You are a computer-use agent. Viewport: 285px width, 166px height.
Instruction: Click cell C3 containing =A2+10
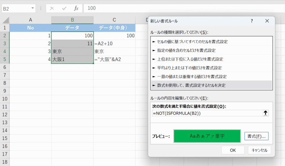(x=114, y=44)
